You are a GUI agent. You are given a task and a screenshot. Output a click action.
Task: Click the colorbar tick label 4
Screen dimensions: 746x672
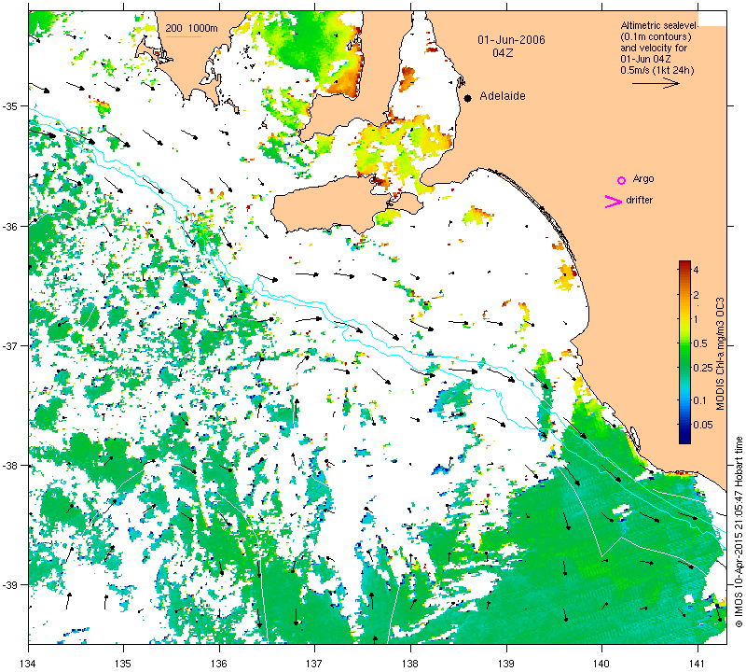click(x=696, y=270)
